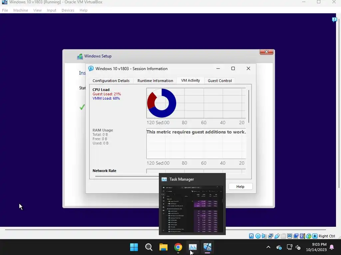Click the VirtualBox window title bar icon
The image size is (341, 255).
[x=4, y=2]
